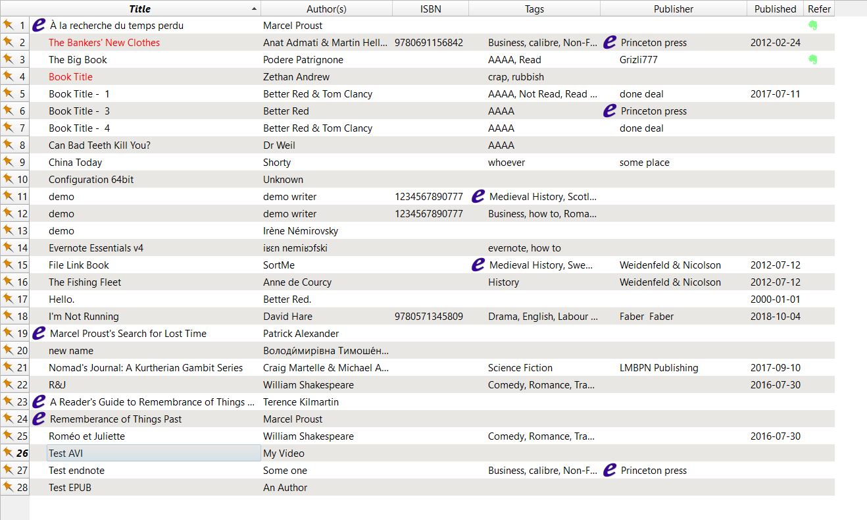The image size is (867, 520).
Task: Click the e icon beside Marcel Proust's Search for Lost Time
Action: pyautogui.click(x=39, y=334)
